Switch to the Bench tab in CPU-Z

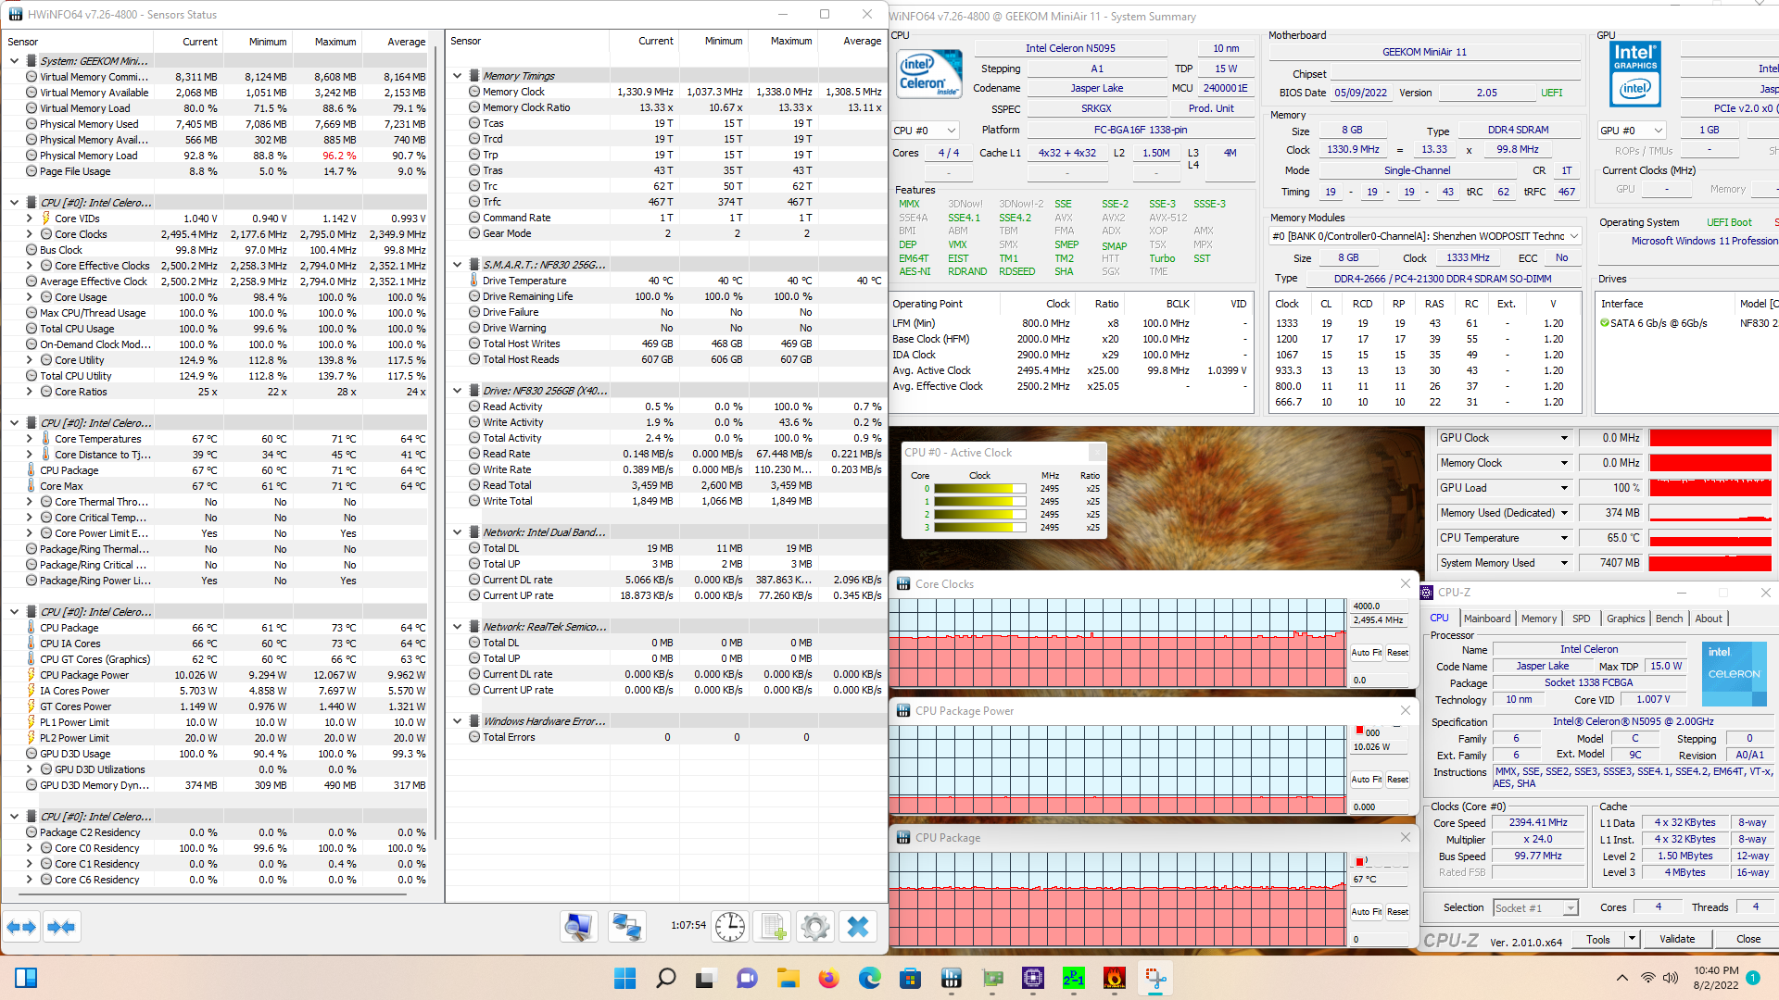click(x=1669, y=619)
